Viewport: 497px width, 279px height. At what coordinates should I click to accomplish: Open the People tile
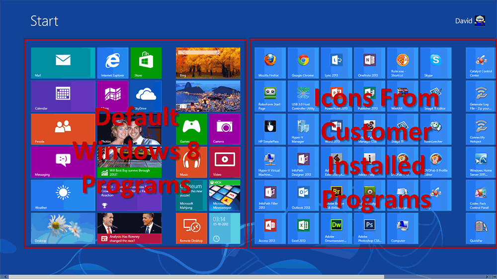[63, 129]
